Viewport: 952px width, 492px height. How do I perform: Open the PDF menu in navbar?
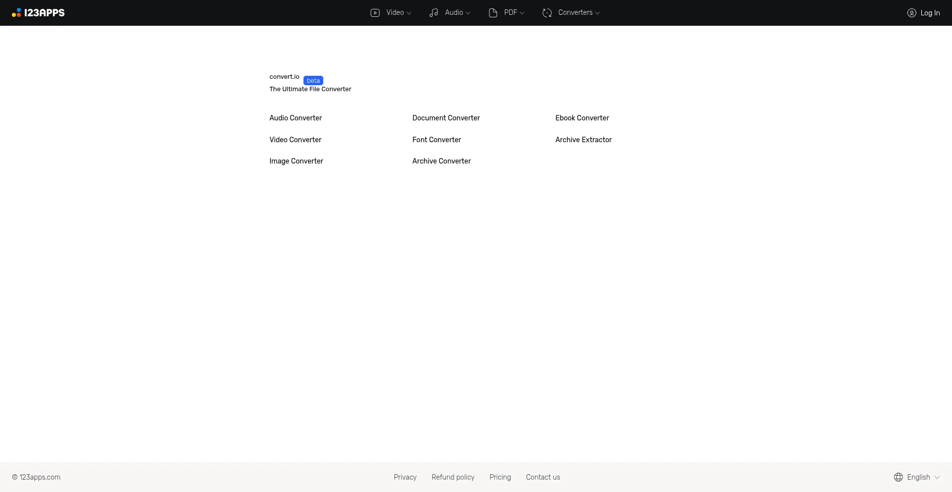510,12
